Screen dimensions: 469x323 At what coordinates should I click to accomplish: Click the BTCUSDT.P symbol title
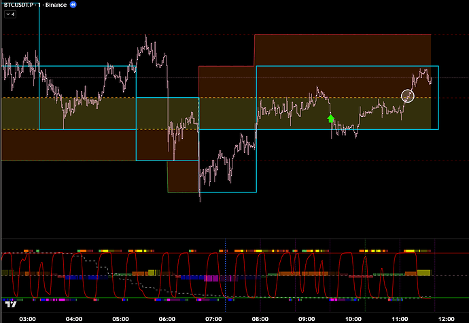click(20, 4)
